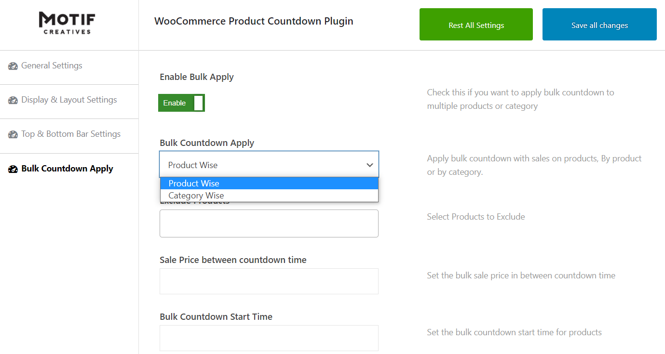
Task: Click the Bulk Countdown Start Time label
Action: [216, 317]
